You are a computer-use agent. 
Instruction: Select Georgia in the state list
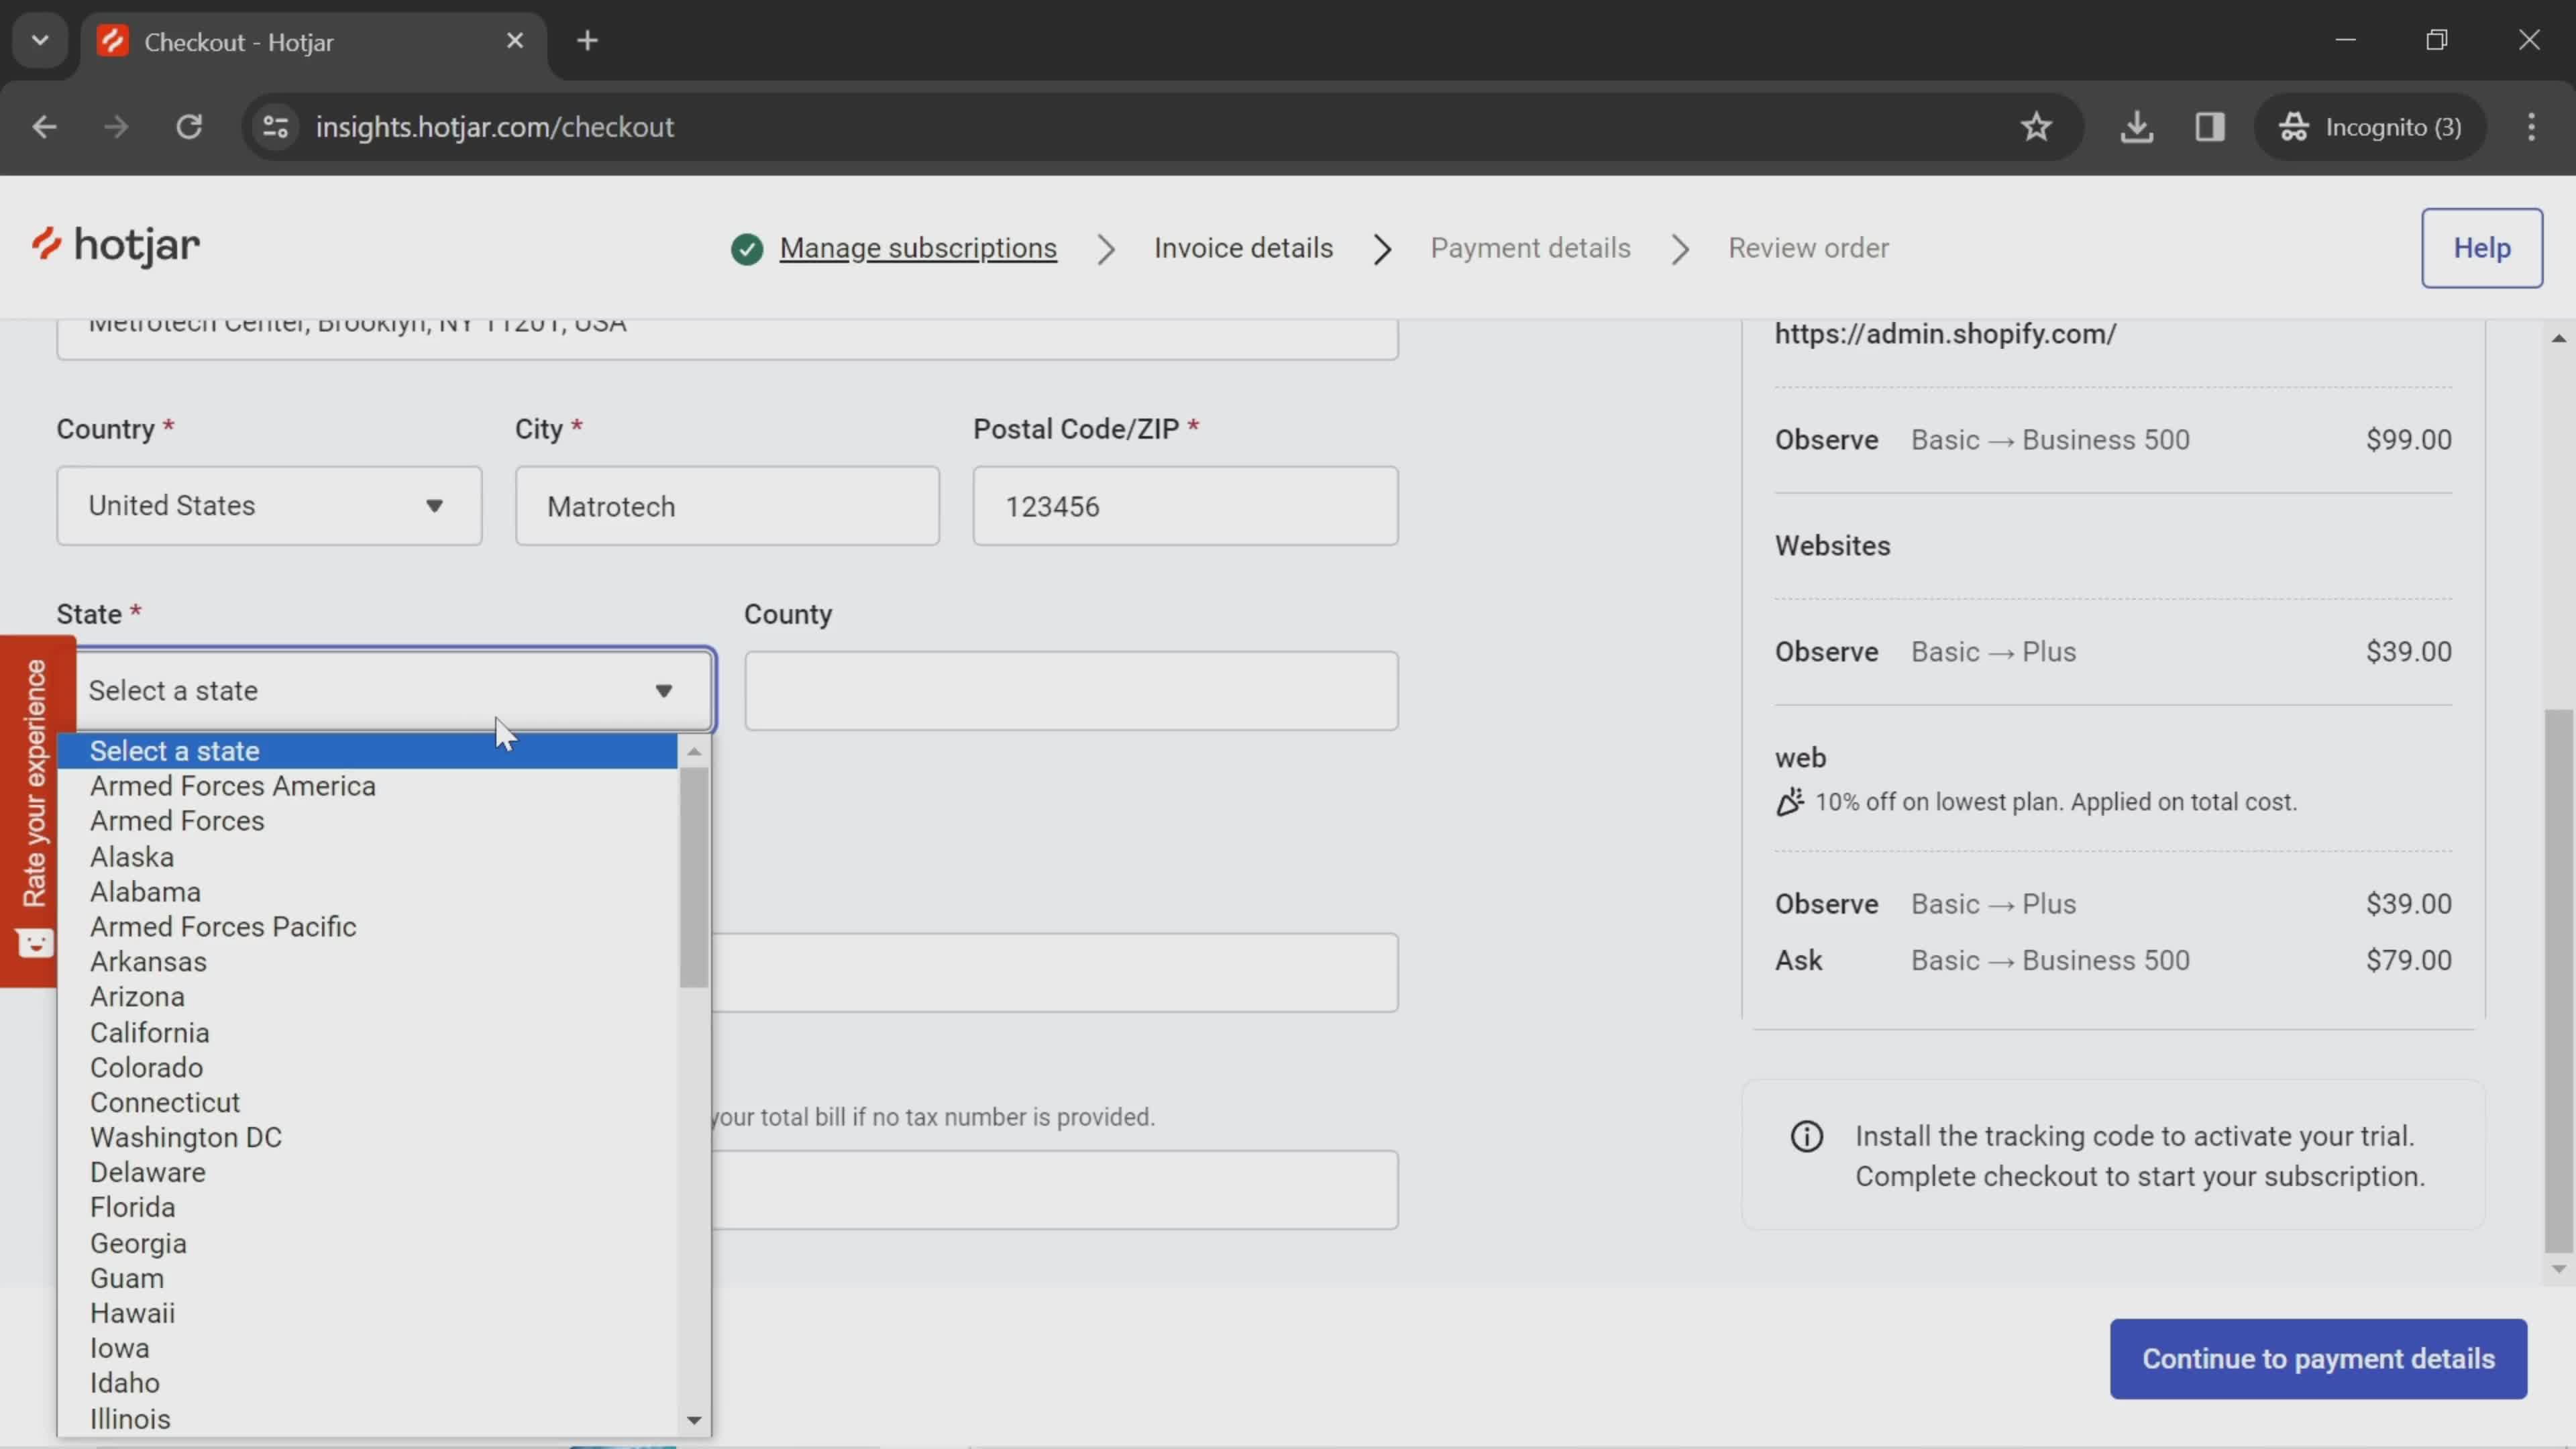(x=367, y=1244)
